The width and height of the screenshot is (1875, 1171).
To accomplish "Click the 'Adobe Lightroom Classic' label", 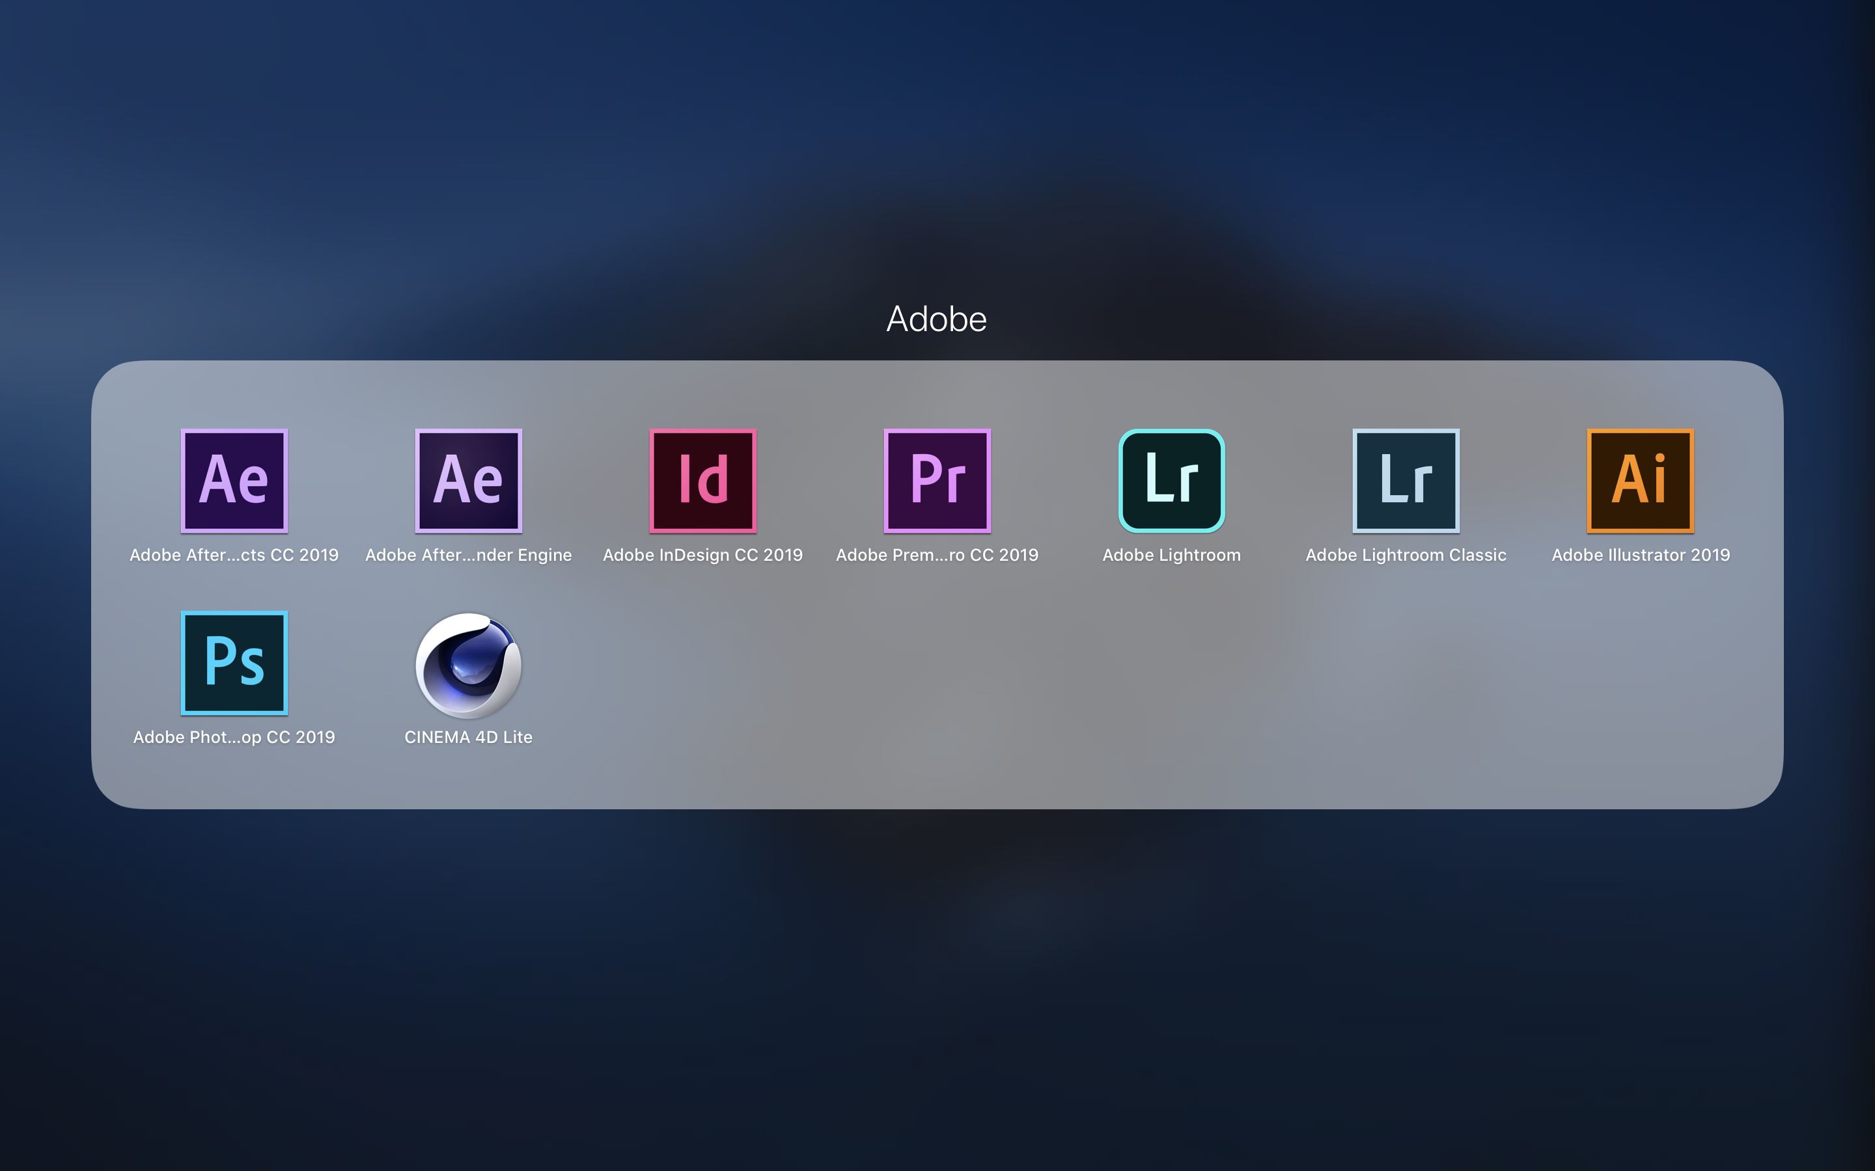I will (x=1406, y=556).
